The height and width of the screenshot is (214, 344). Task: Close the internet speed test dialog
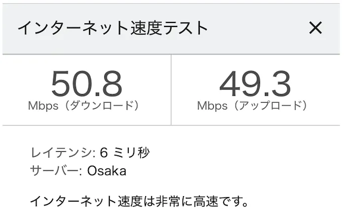(316, 28)
